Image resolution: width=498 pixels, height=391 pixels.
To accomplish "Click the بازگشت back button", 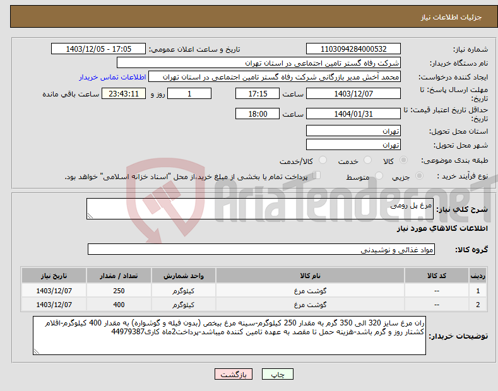I will pos(234,375).
